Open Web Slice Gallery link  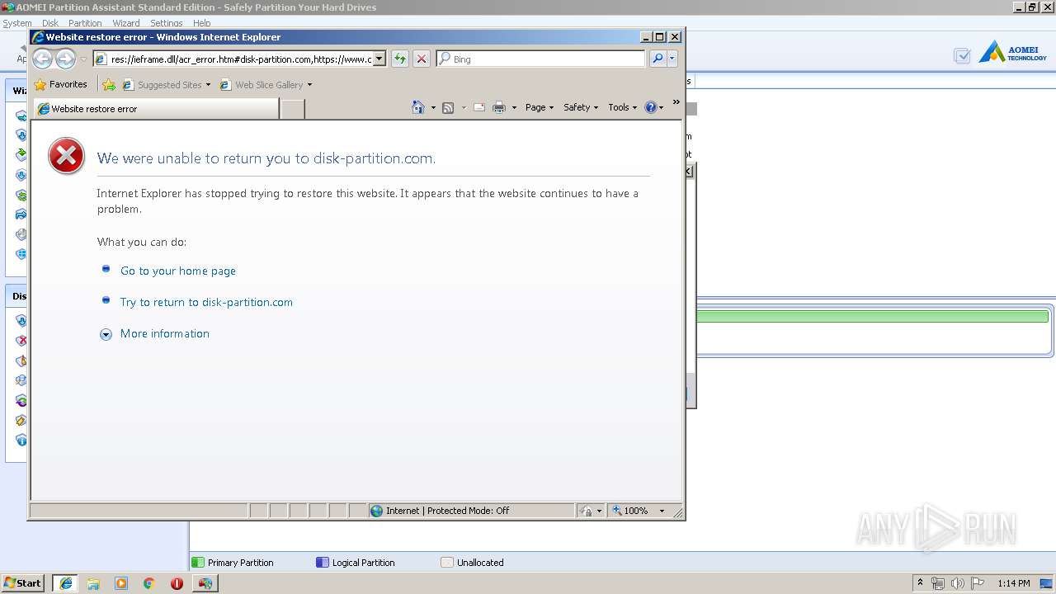click(x=263, y=84)
